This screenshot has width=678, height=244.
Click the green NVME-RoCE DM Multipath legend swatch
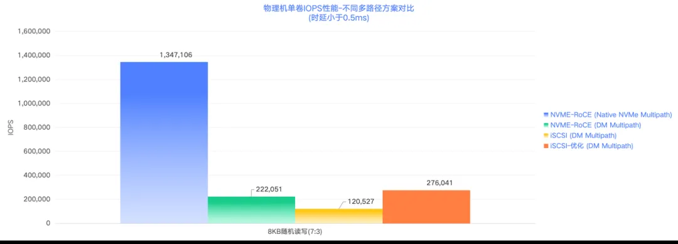[x=546, y=125]
